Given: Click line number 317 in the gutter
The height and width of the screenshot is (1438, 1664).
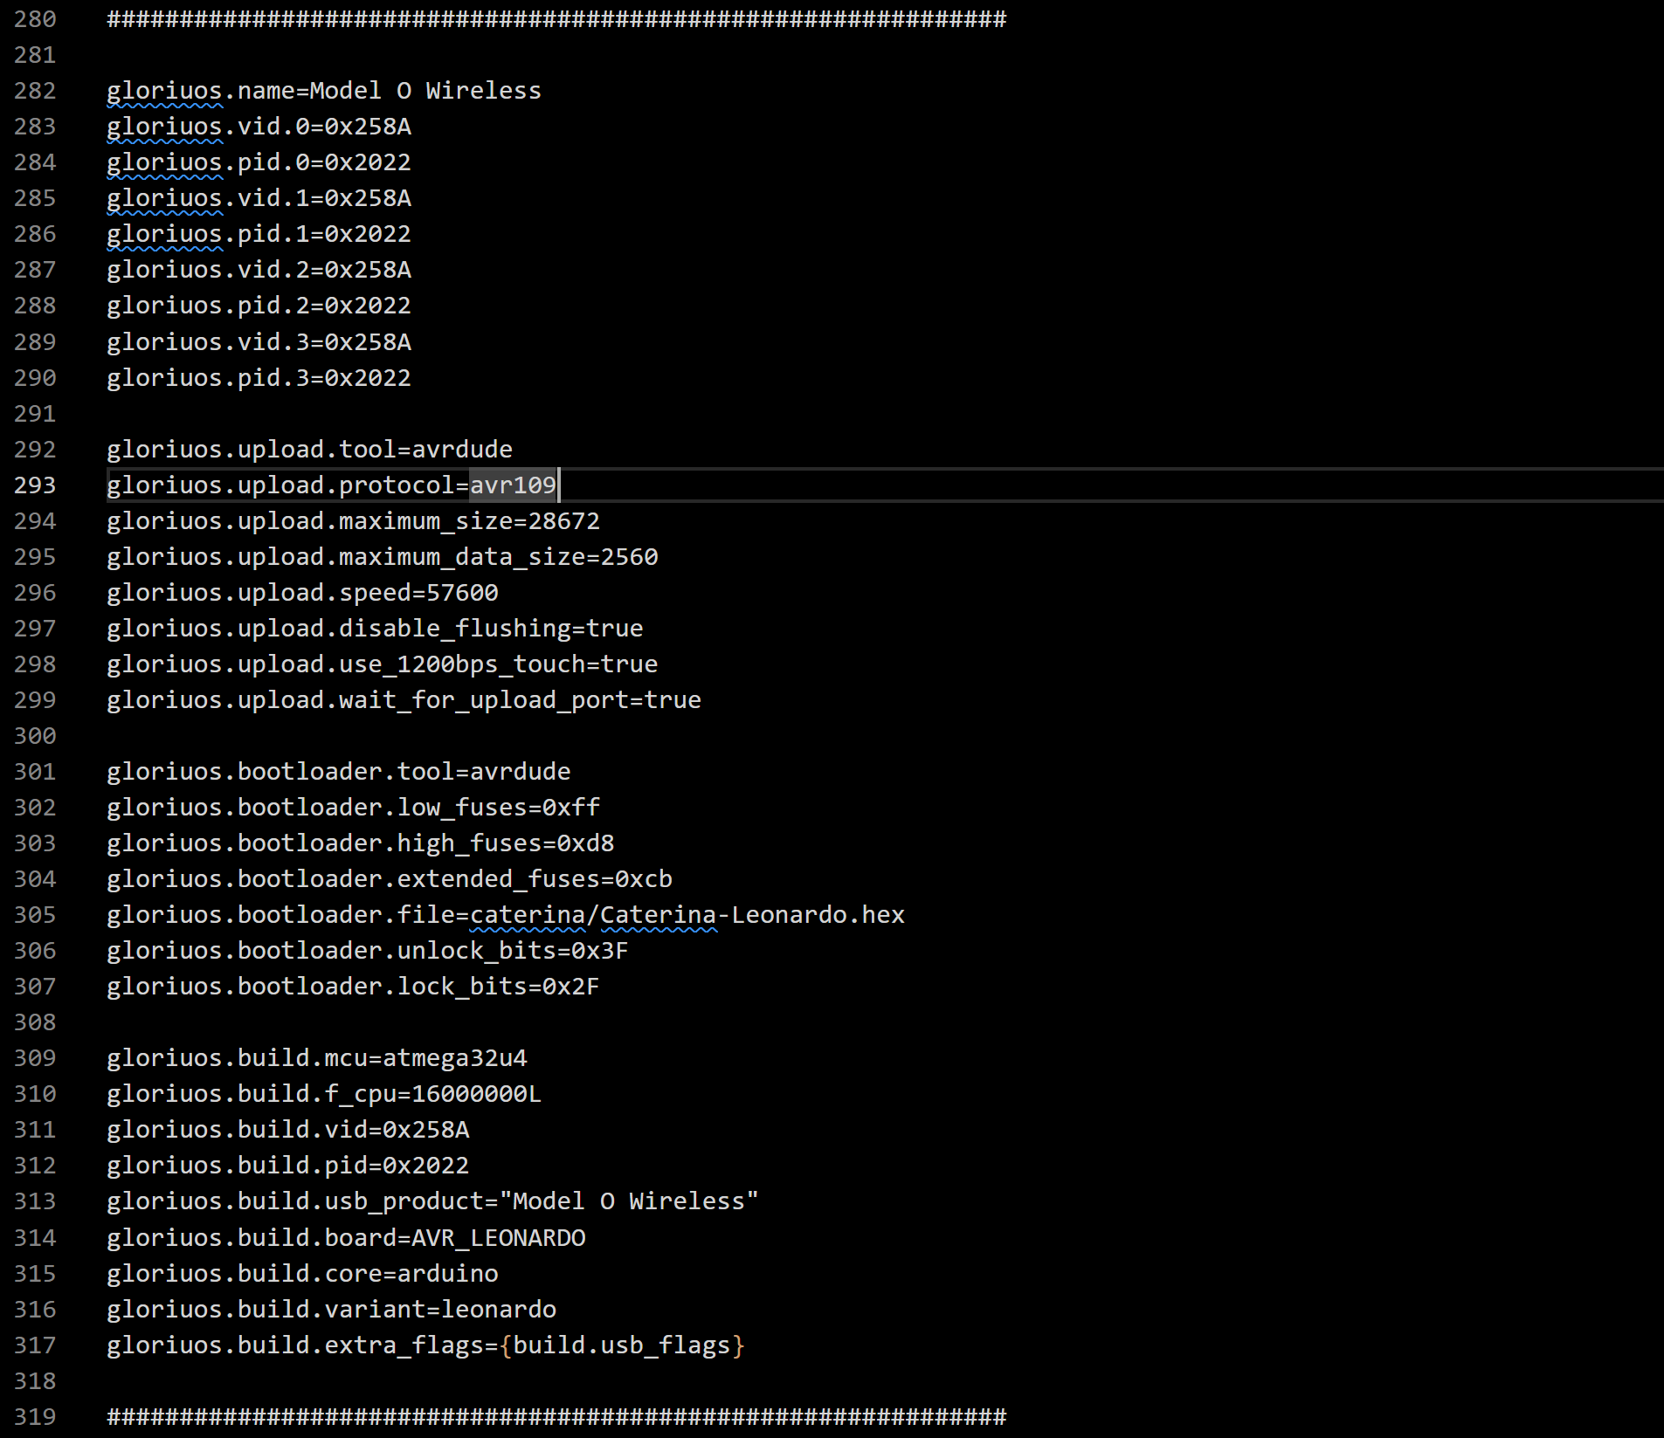Looking at the screenshot, I should [35, 1345].
